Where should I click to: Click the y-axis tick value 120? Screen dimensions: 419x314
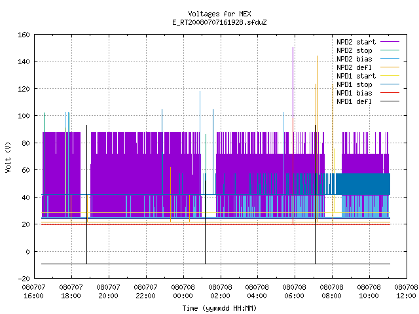coord(24,89)
